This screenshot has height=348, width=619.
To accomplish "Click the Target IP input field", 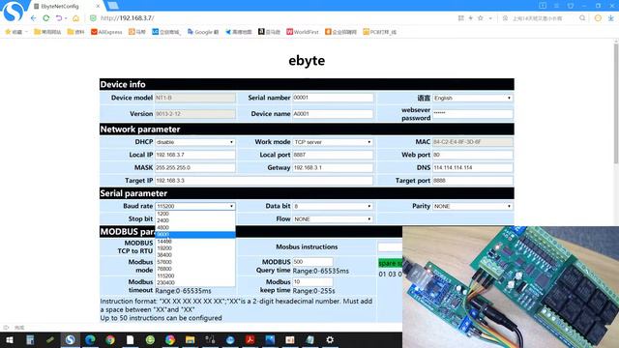I will (x=264, y=181).
